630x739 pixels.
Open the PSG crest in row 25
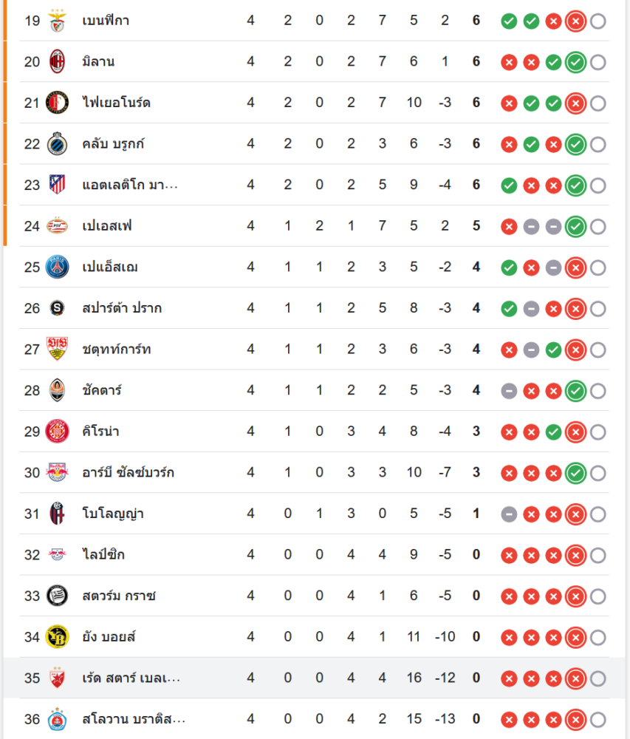pyautogui.click(x=57, y=267)
